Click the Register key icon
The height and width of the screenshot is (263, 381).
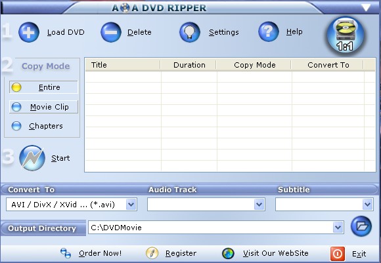coord(152,253)
